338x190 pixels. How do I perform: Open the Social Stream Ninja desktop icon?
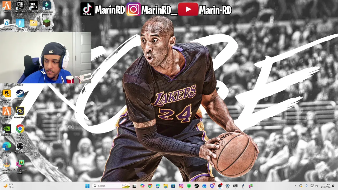tap(20, 167)
